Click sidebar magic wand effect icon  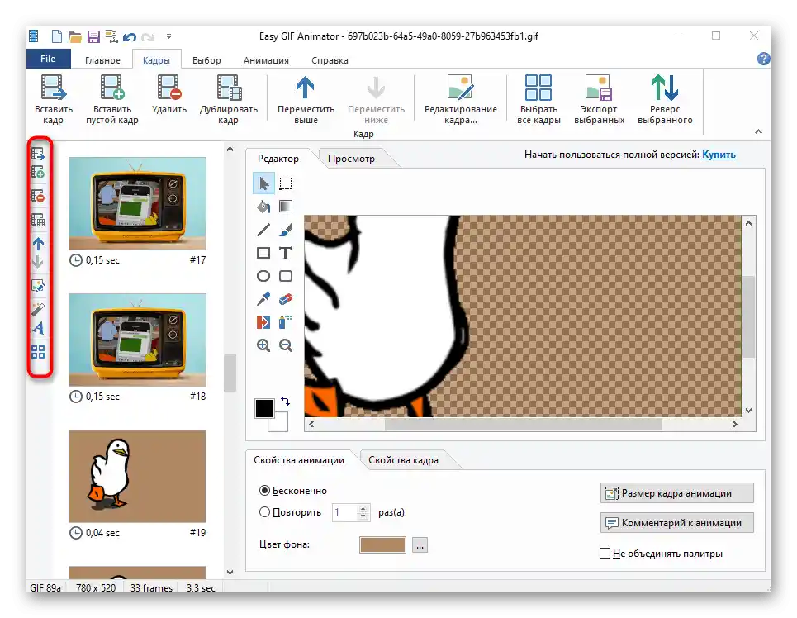tap(38, 309)
